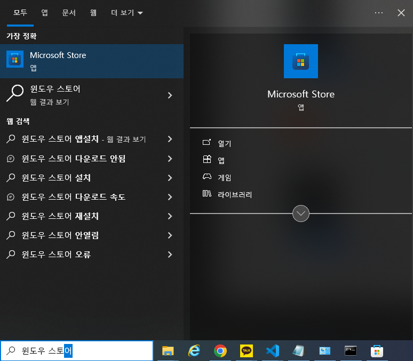The image size is (413, 361).
Task: Open Visual Studio Code from the taskbar
Action: (273, 351)
